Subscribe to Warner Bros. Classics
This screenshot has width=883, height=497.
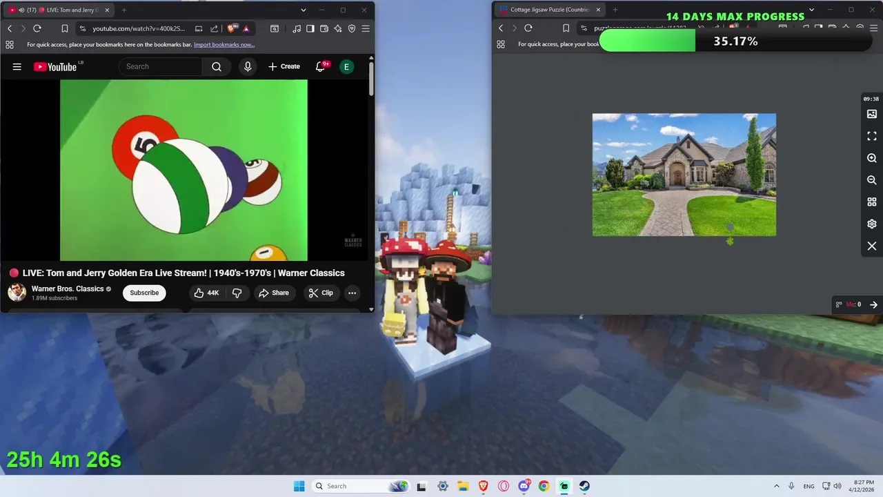tap(144, 293)
